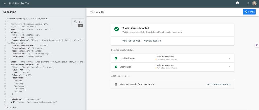Click the user profile avatar
This screenshot has height=110, width=259.
[x=254, y=3]
